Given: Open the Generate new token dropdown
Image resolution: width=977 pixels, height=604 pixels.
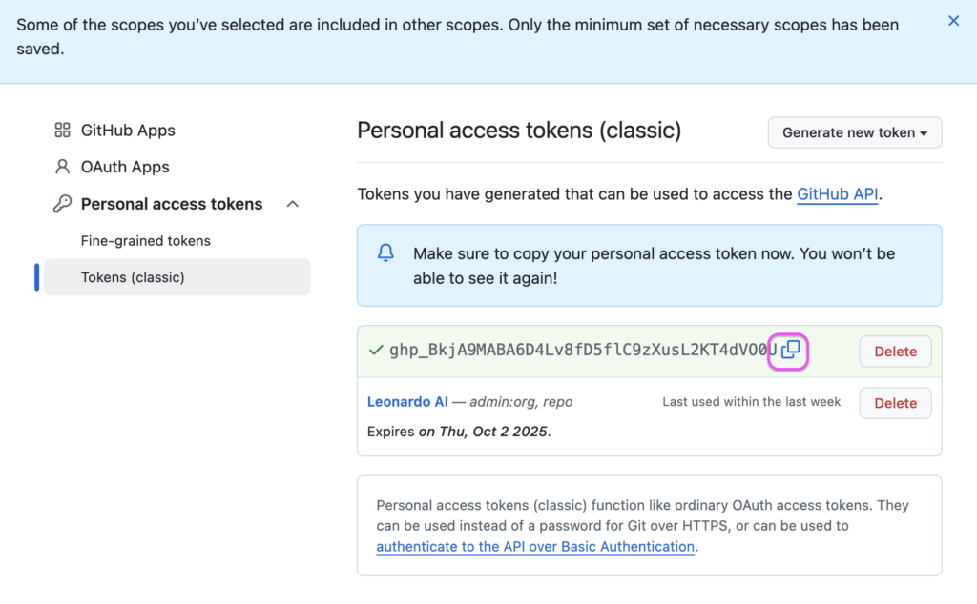Looking at the screenshot, I should 854,132.
